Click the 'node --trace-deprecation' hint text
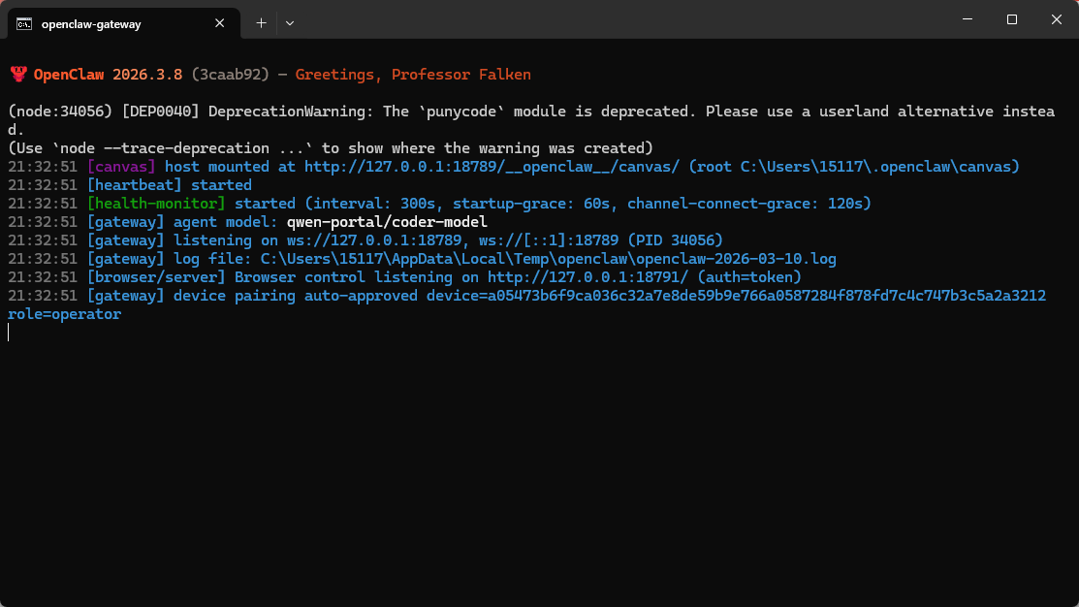Image resolution: width=1079 pixels, height=607 pixels. click(165, 148)
